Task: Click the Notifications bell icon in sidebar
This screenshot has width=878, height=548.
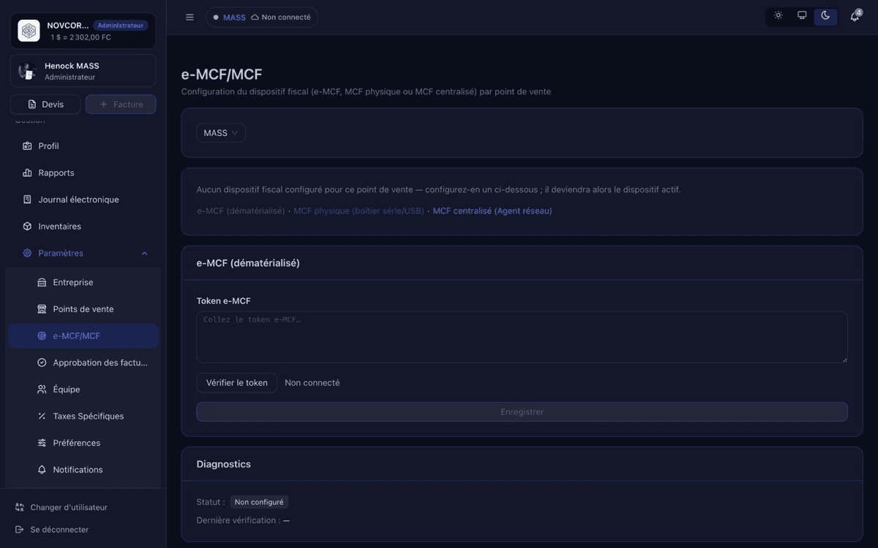Action: tap(42, 470)
